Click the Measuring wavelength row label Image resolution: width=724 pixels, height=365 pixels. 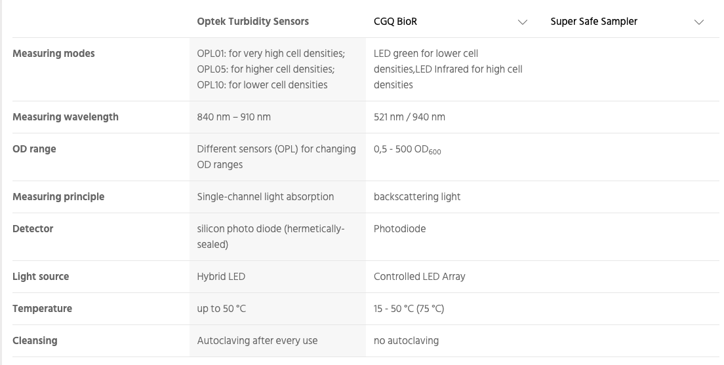(66, 117)
